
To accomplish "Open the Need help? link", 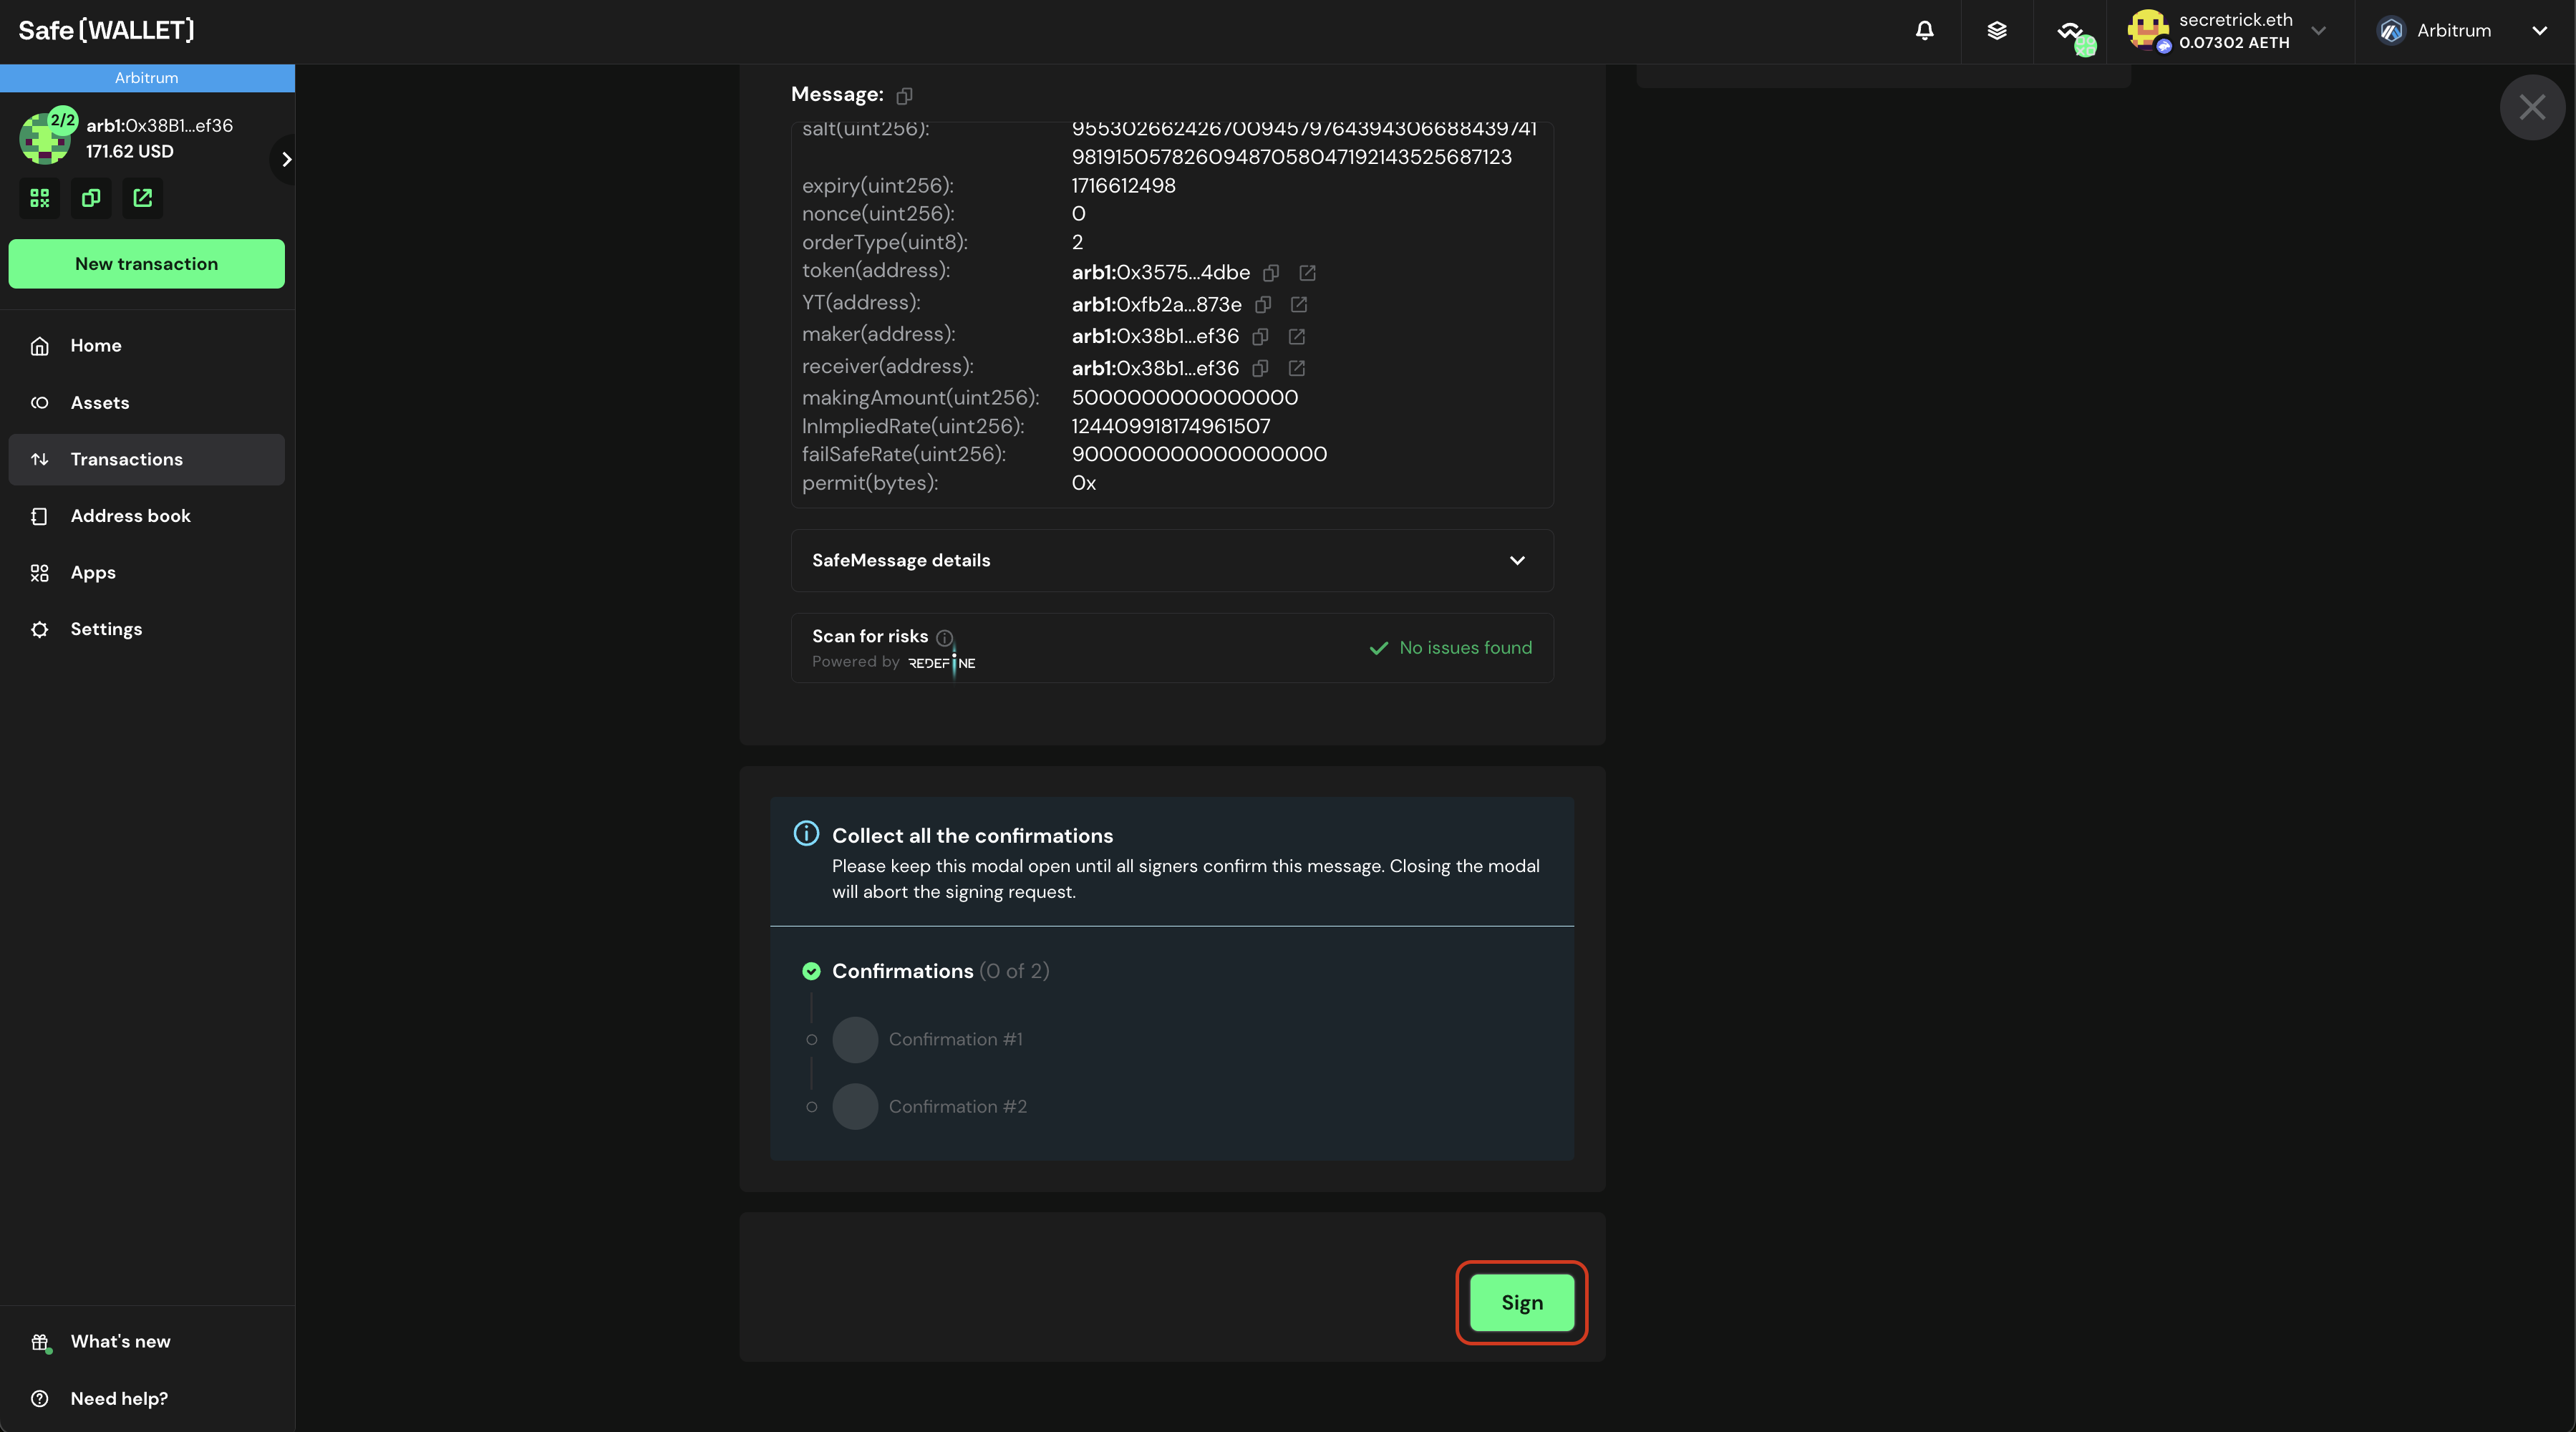I will (118, 1399).
